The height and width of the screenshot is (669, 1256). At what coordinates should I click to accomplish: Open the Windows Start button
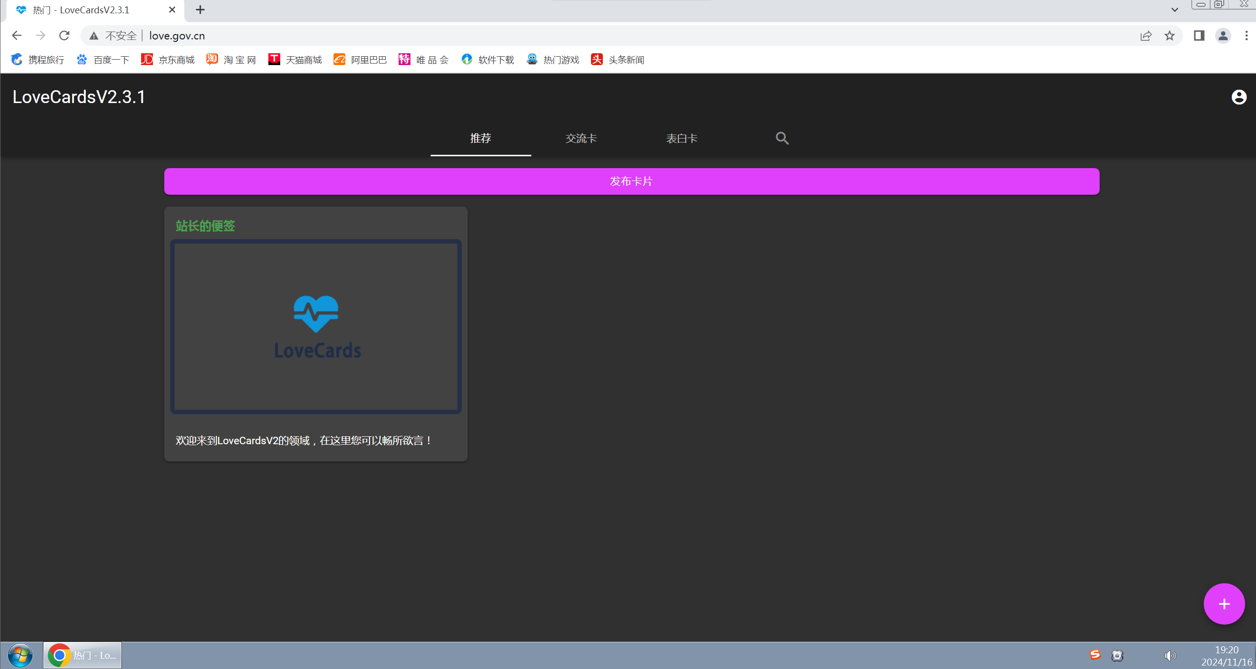tap(20, 655)
